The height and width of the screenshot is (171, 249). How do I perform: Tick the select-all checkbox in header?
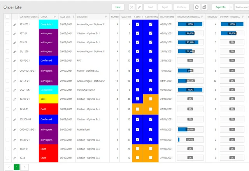tap(7, 16)
